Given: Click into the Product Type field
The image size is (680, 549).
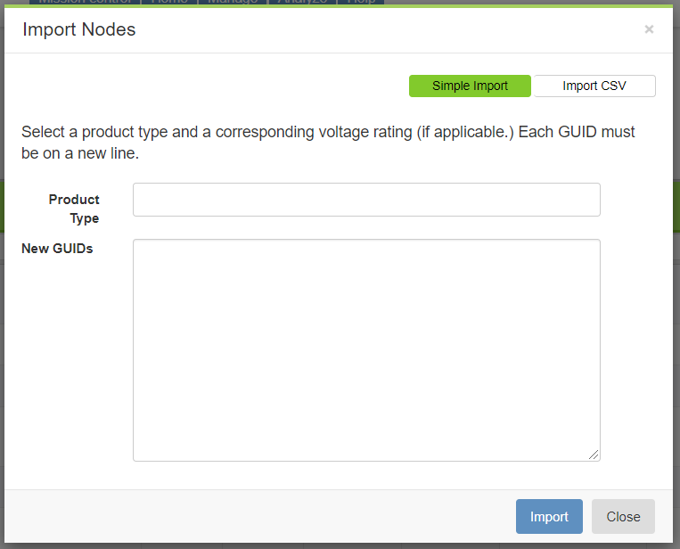Looking at the screenshot, I should [366, 200].
